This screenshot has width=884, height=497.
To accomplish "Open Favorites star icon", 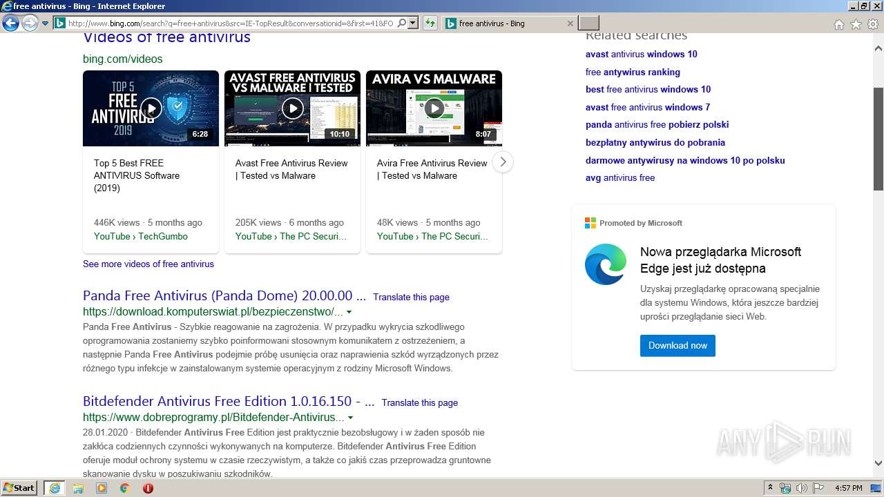I will click(856, 24).
